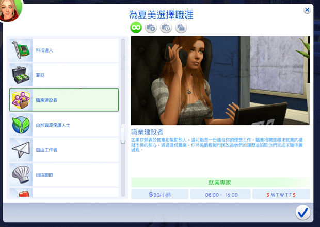Click the SMTWTFS work days indicator
Image resolution: width=320 pixels, height=227 pixels.
281,194
